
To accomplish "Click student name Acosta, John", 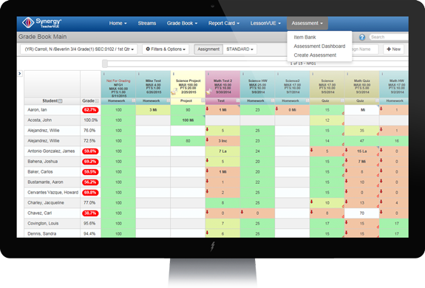I will 39,120.
